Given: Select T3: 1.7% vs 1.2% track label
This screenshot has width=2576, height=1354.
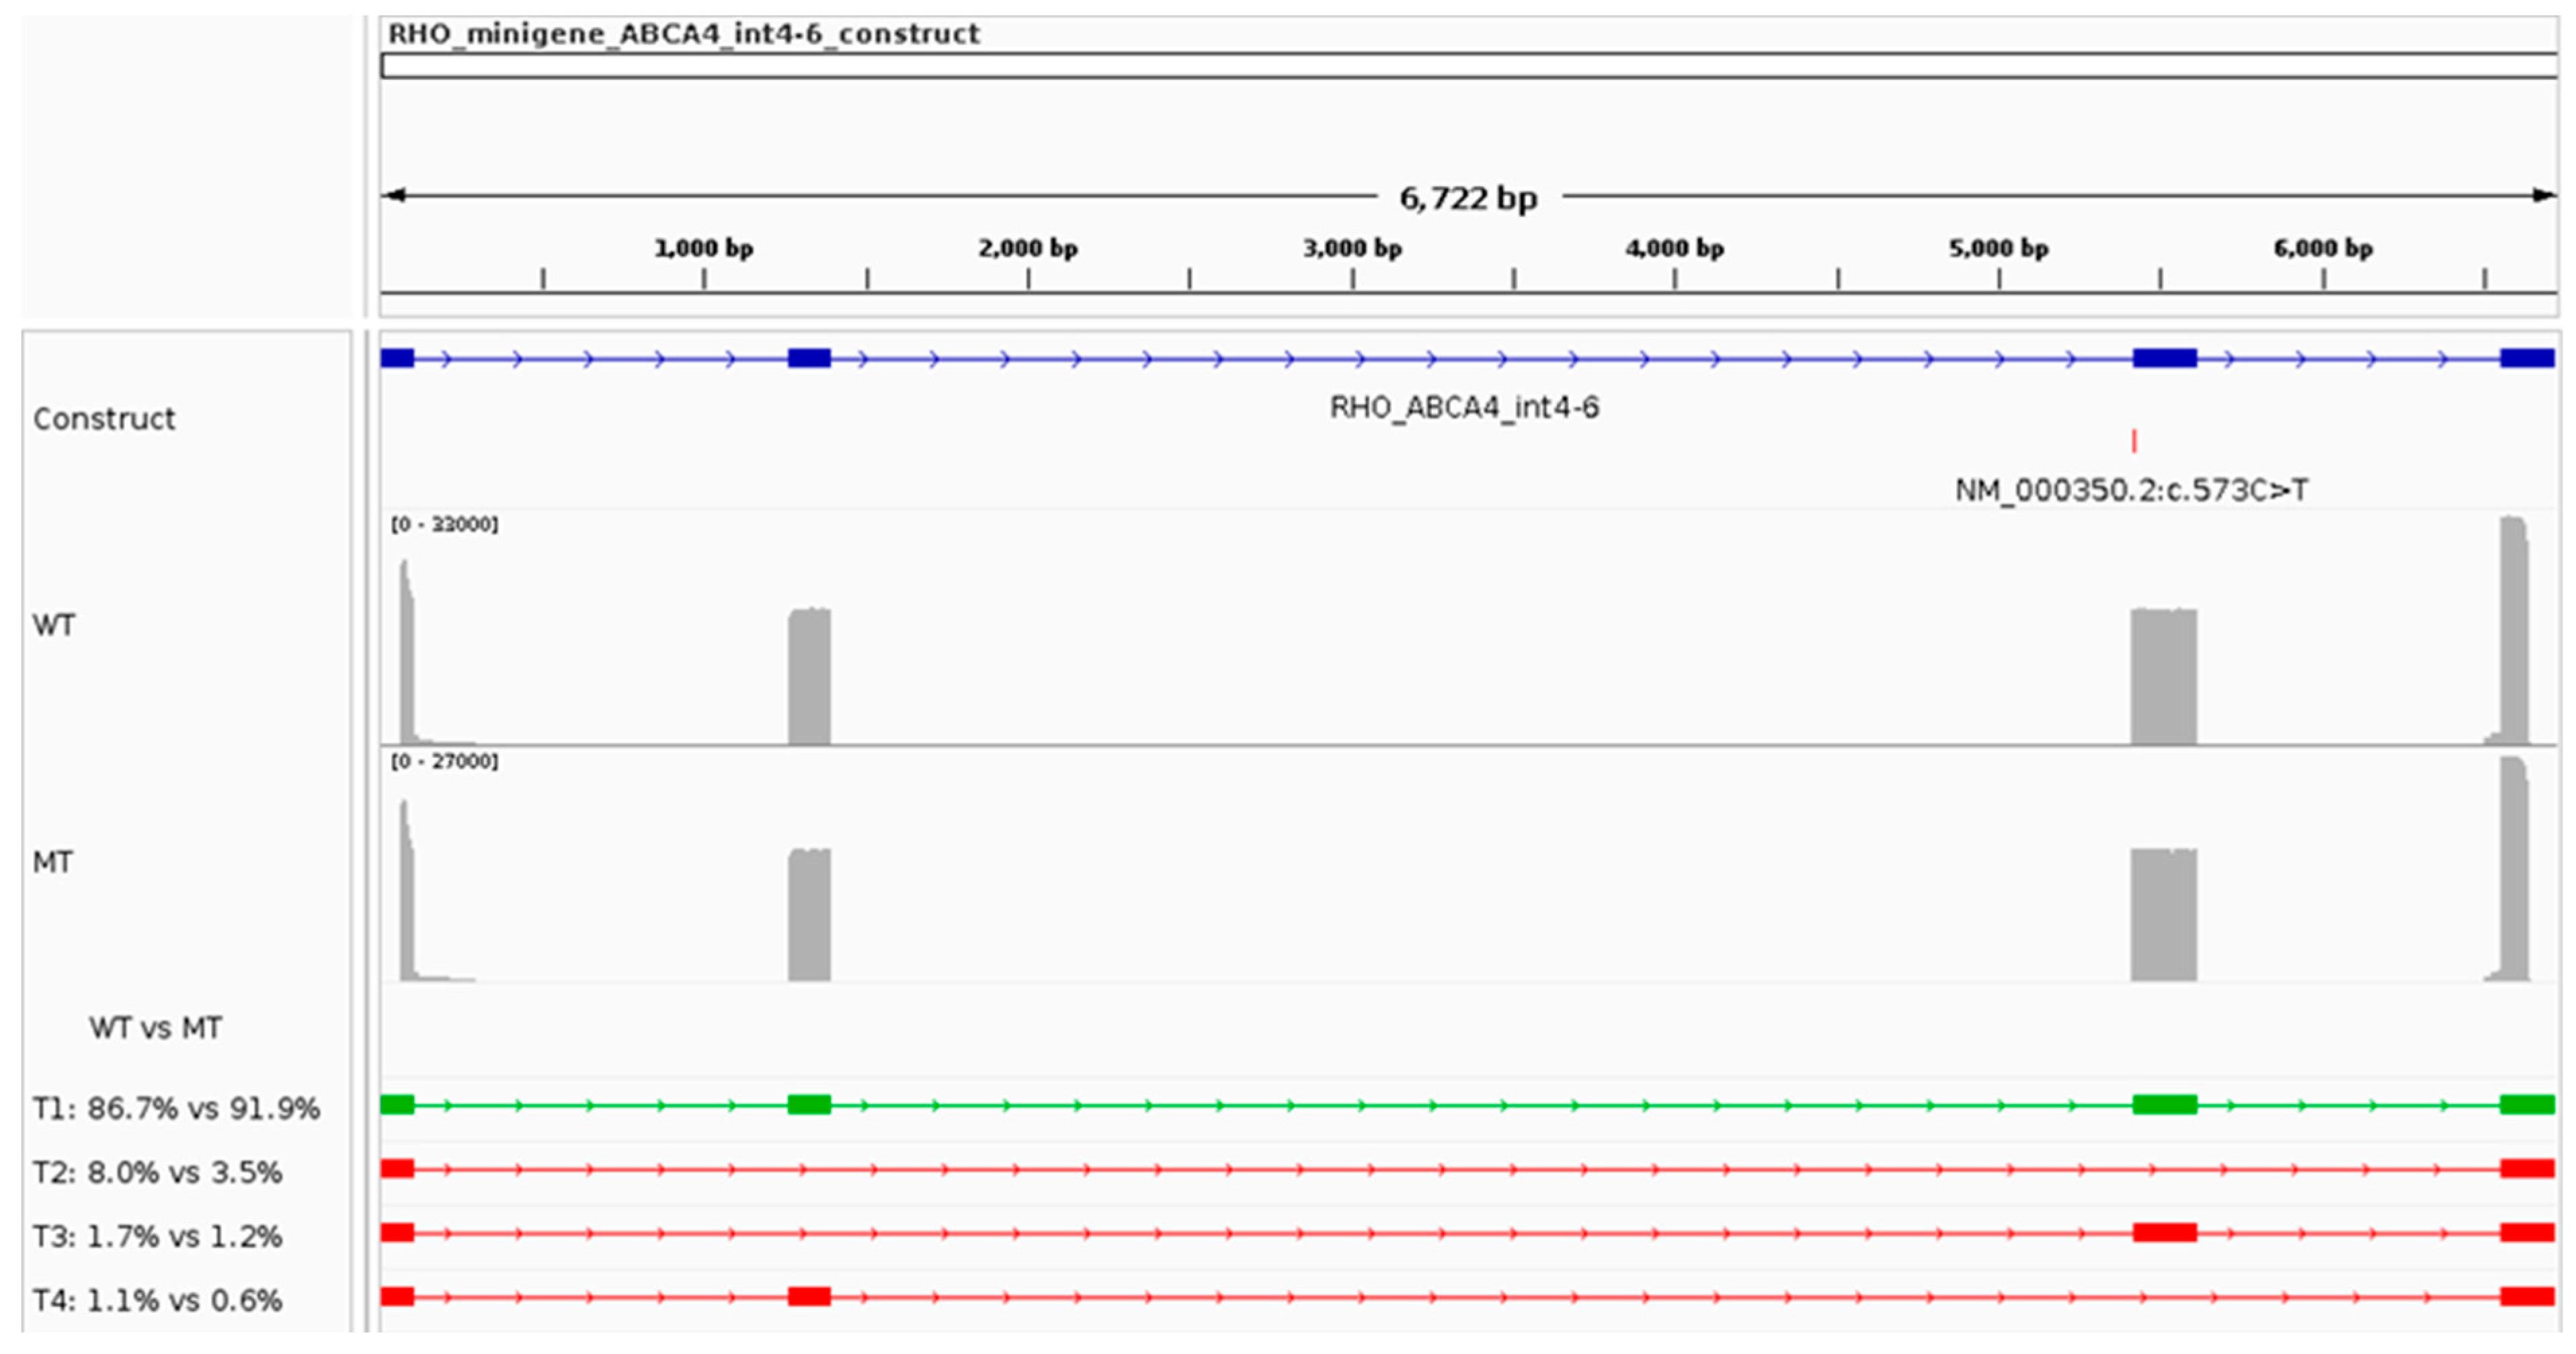Looking at the screenshot, I should click(x=157, y=1236).
